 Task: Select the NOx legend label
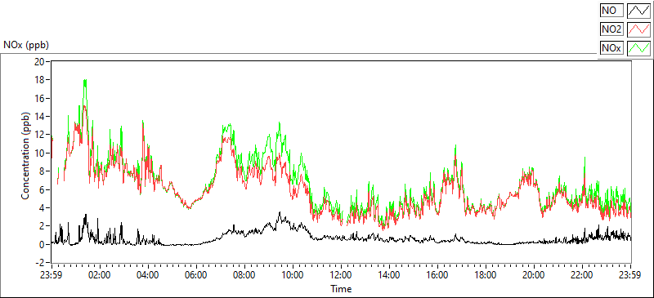(x=611, y=48)
